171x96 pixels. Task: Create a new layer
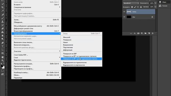[x=149, y=33]
